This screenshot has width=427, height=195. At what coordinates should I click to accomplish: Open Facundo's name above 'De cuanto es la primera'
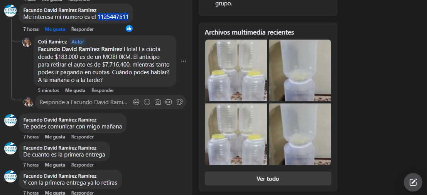(60, 148)
